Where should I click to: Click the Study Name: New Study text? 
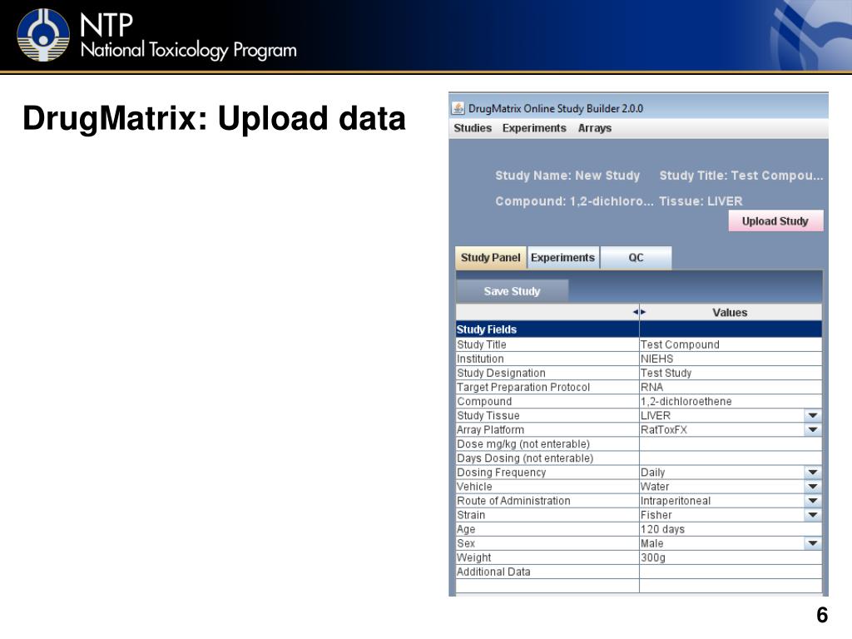[x=567, y=176]
